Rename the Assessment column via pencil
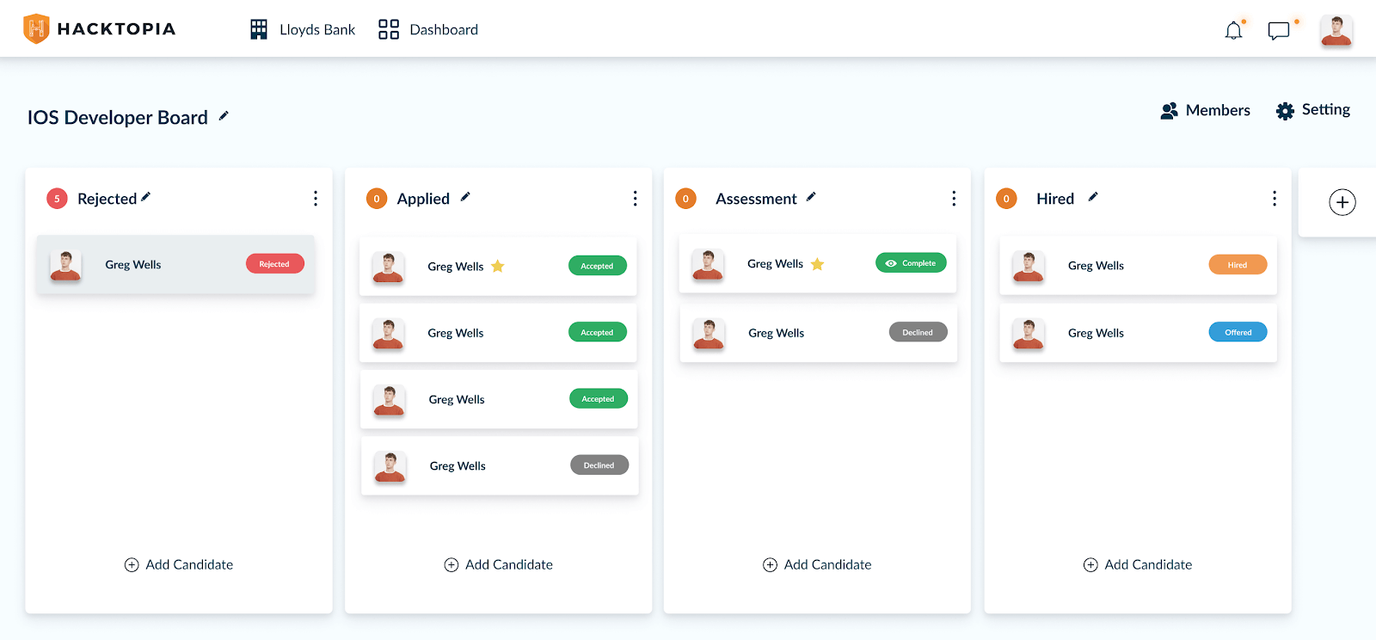Image resolution: width=1376 pixels, height=640 pixels. (811, 197)
